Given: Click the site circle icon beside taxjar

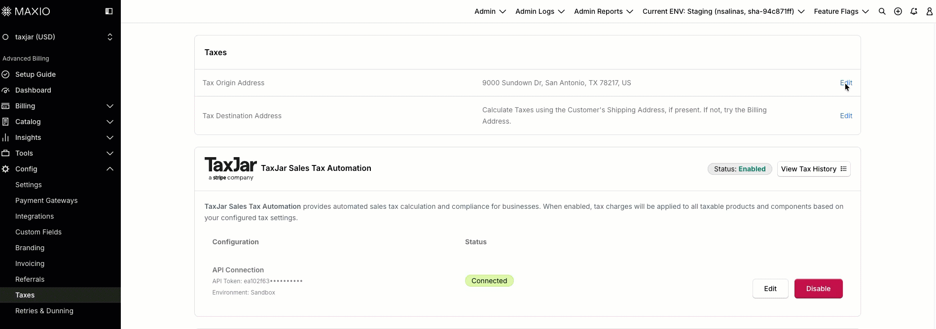Looking at the screenshot, I should click(5, 37).
